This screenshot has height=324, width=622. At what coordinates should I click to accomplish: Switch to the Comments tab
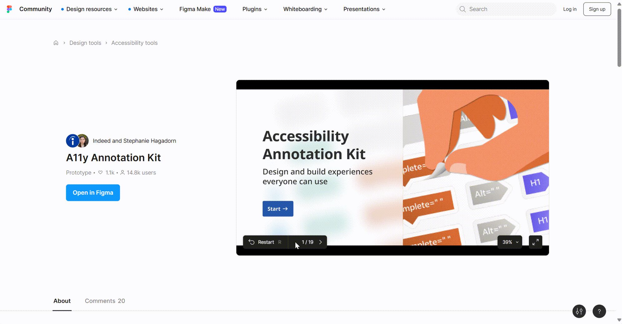[105, 301]
